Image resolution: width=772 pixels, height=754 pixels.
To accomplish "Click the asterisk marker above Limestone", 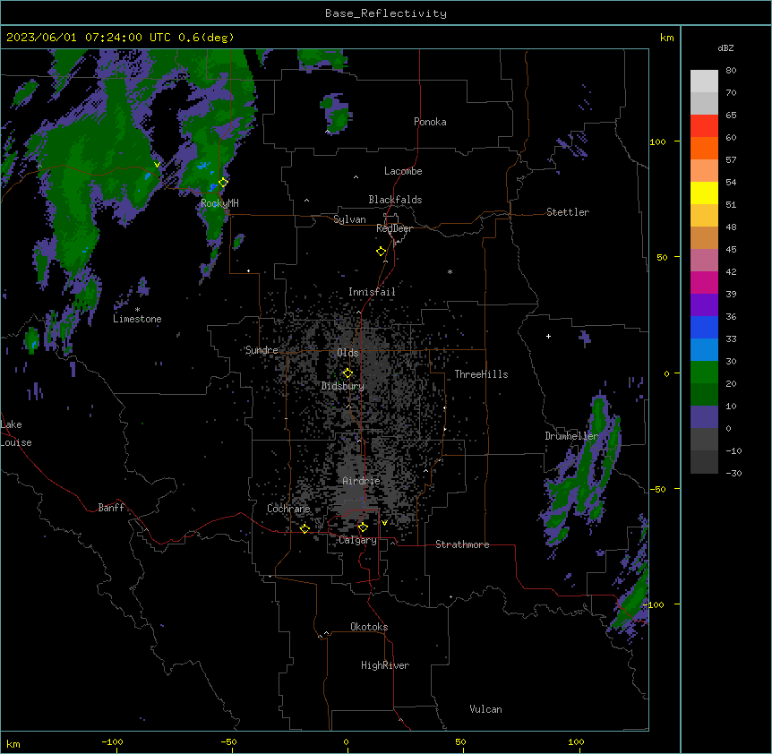I will (137, 310).
